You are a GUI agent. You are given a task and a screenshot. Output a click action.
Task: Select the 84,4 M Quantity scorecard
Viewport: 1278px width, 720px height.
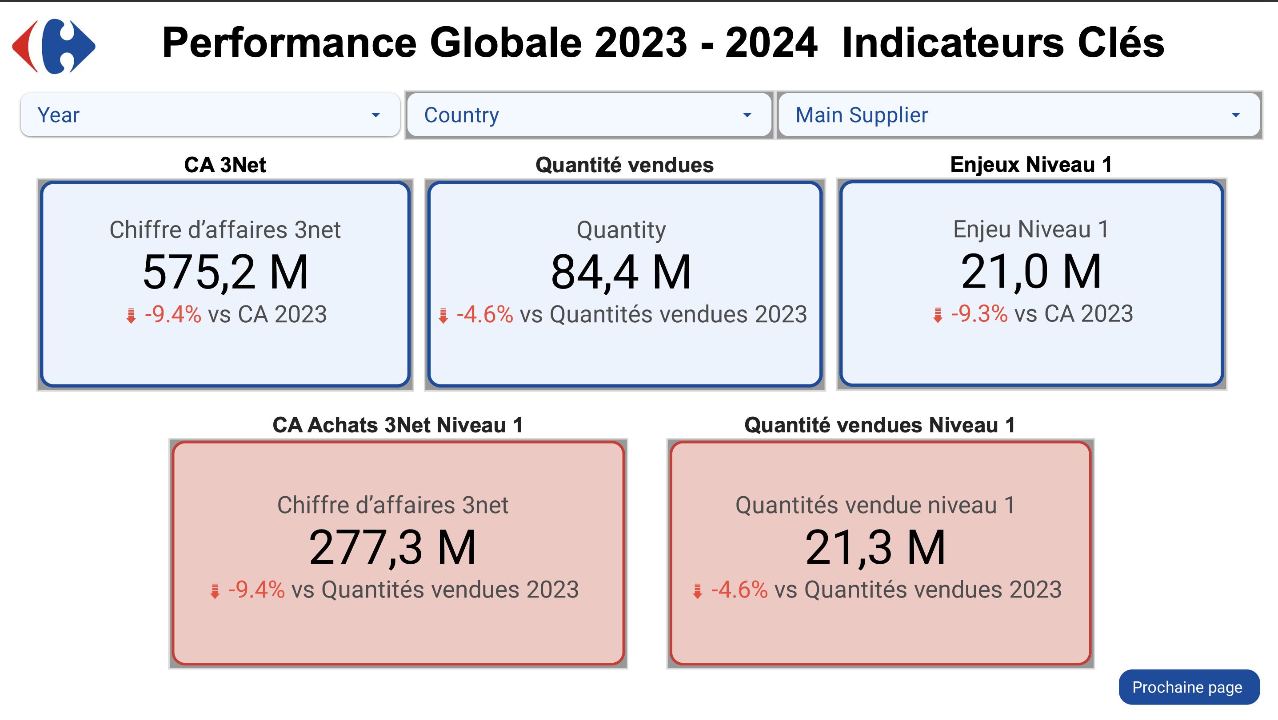coord(625,284)
